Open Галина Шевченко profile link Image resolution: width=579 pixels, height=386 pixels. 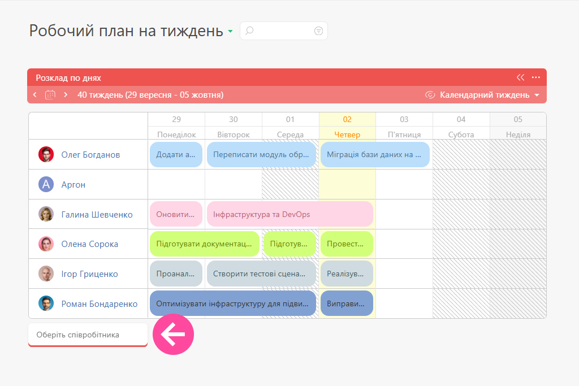click(97, 214)
